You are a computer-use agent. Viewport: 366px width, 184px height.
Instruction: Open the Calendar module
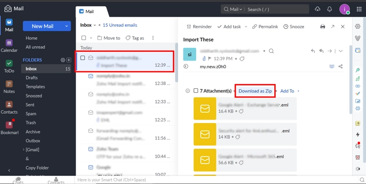pos(9,46)
